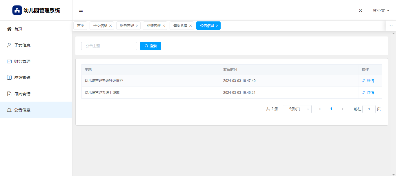Switch to the 成绩管理 tab
Image resolution: width=396 pixels, height=176 pixels.
[x=153, y=26]
